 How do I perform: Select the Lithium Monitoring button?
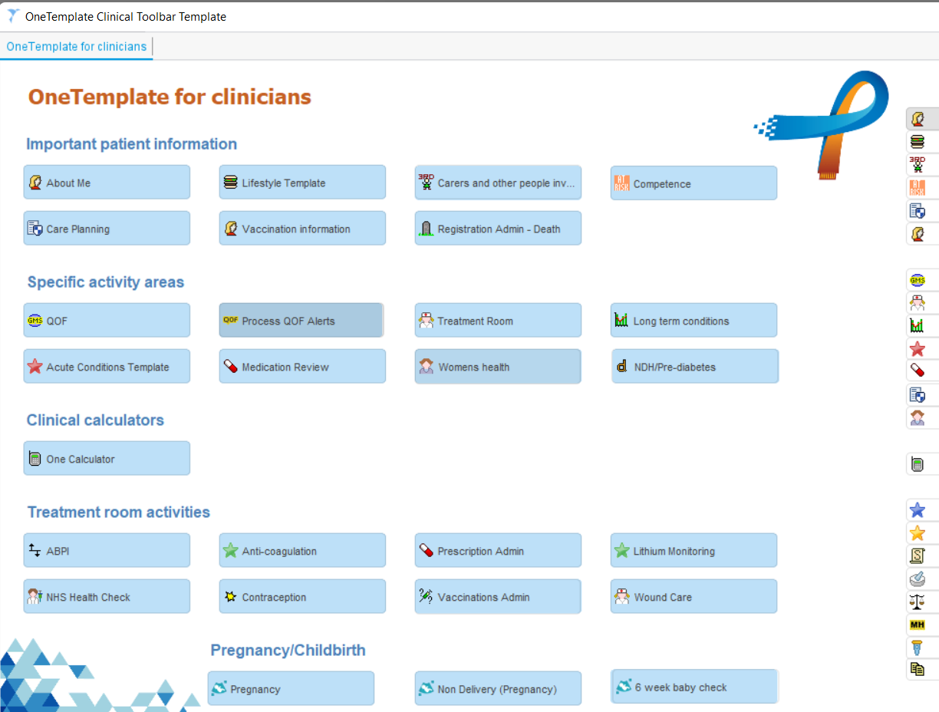(x=694, y=551)
